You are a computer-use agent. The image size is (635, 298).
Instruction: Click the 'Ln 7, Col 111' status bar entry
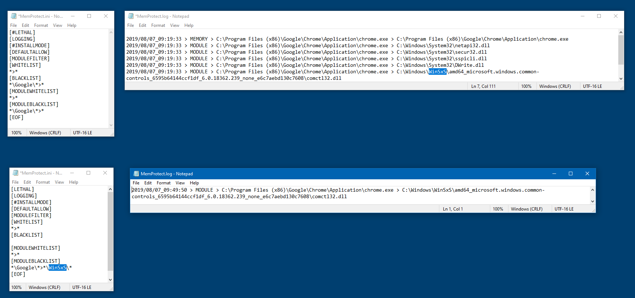[483, 86]
